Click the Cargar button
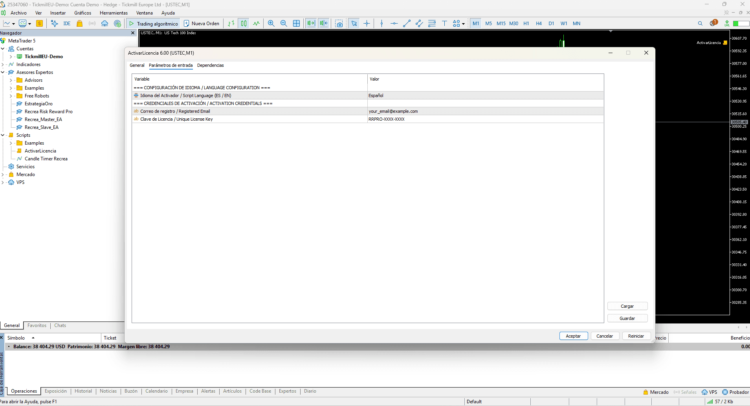 pyautogui.click(x=627, y=306)
